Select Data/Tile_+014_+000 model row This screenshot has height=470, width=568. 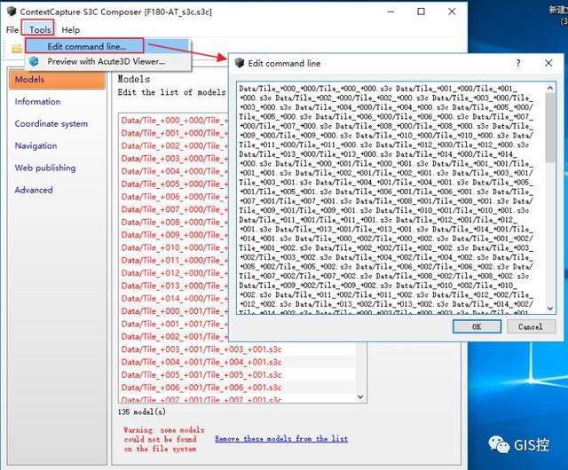pos(174,298)
